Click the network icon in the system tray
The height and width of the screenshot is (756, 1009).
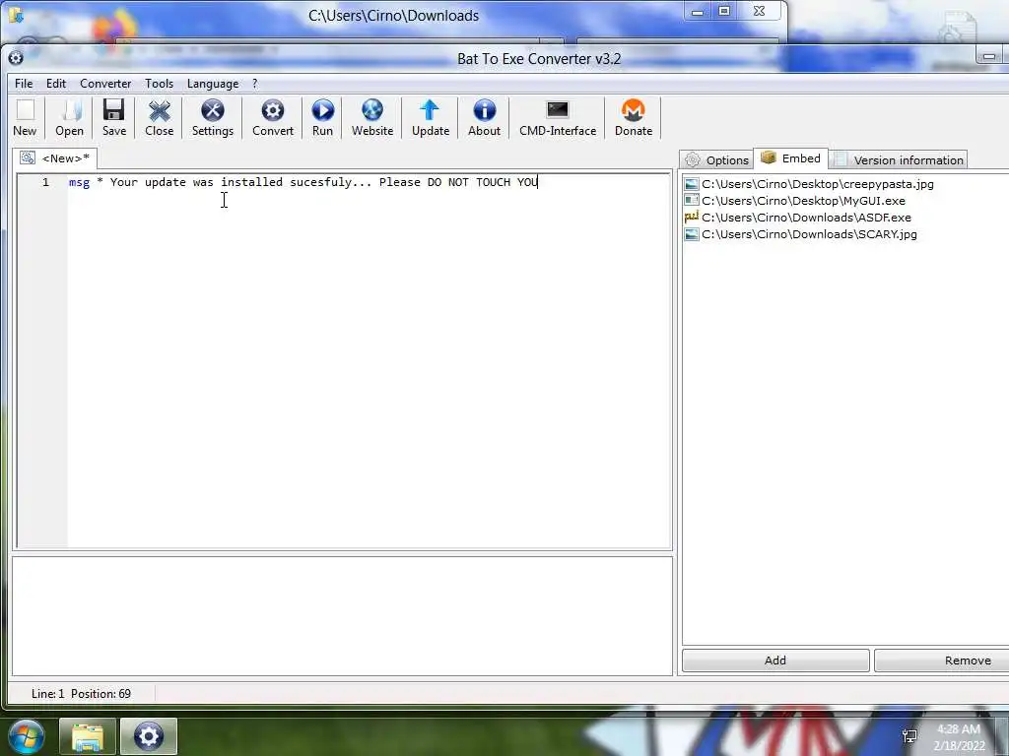[909, 736]
